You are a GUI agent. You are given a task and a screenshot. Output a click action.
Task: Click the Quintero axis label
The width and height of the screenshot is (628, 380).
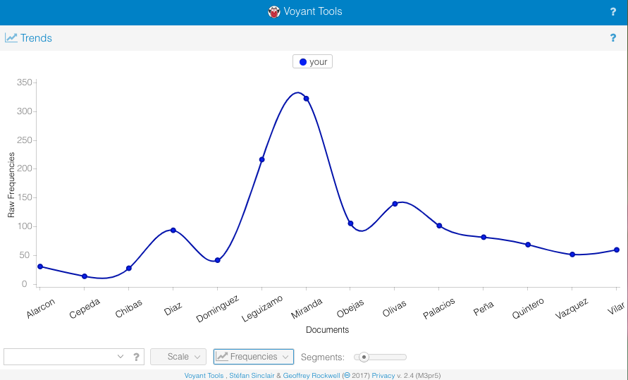click(x=528, y=308)
